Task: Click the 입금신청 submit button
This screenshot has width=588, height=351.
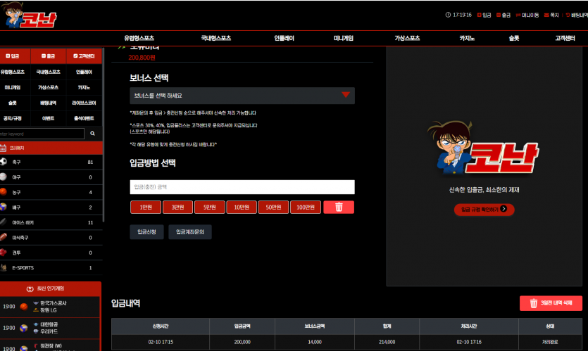Action: point(146,232)
